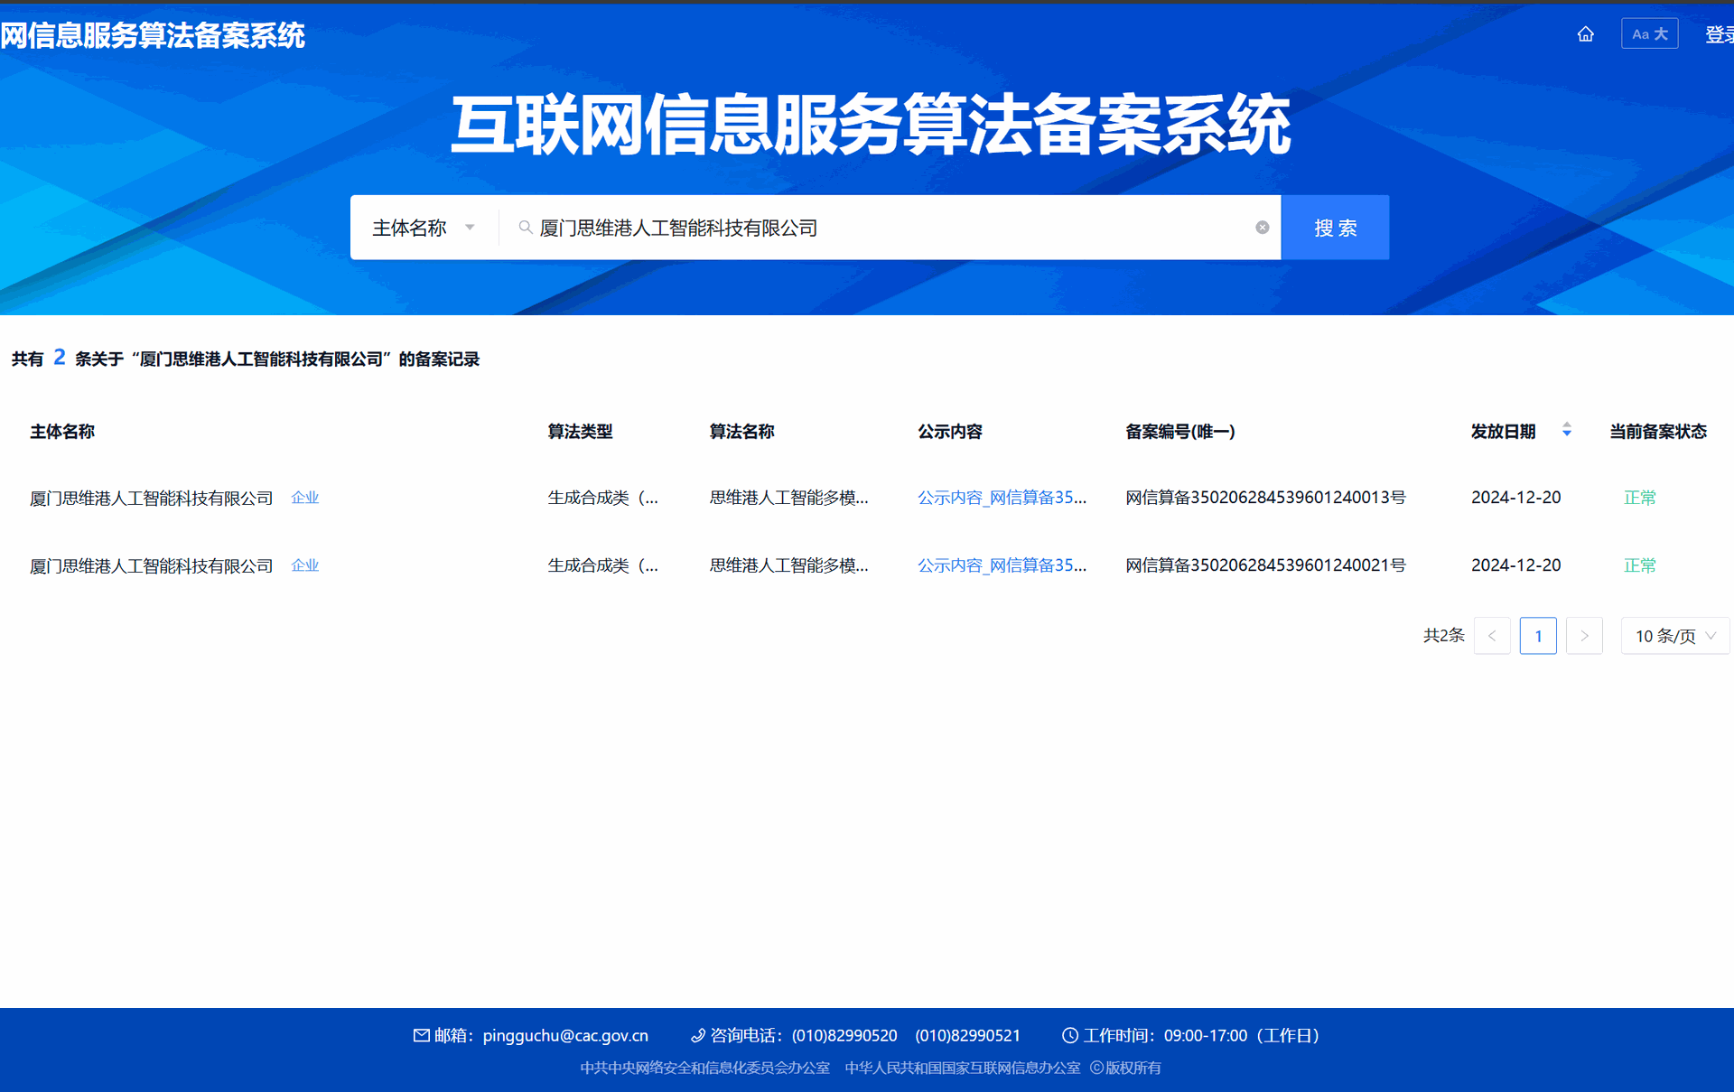The height and width of the screenshot is (1092, 1734).
Task: Click the first row's 备案编号 ending in 0013号
Action: [1265, 498]
